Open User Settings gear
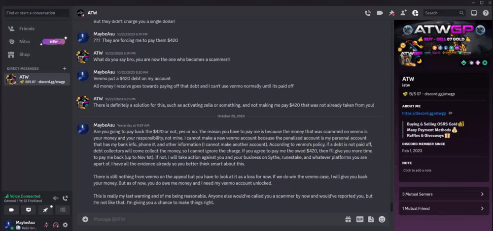493x231 pixels. [x=66, y=225]
